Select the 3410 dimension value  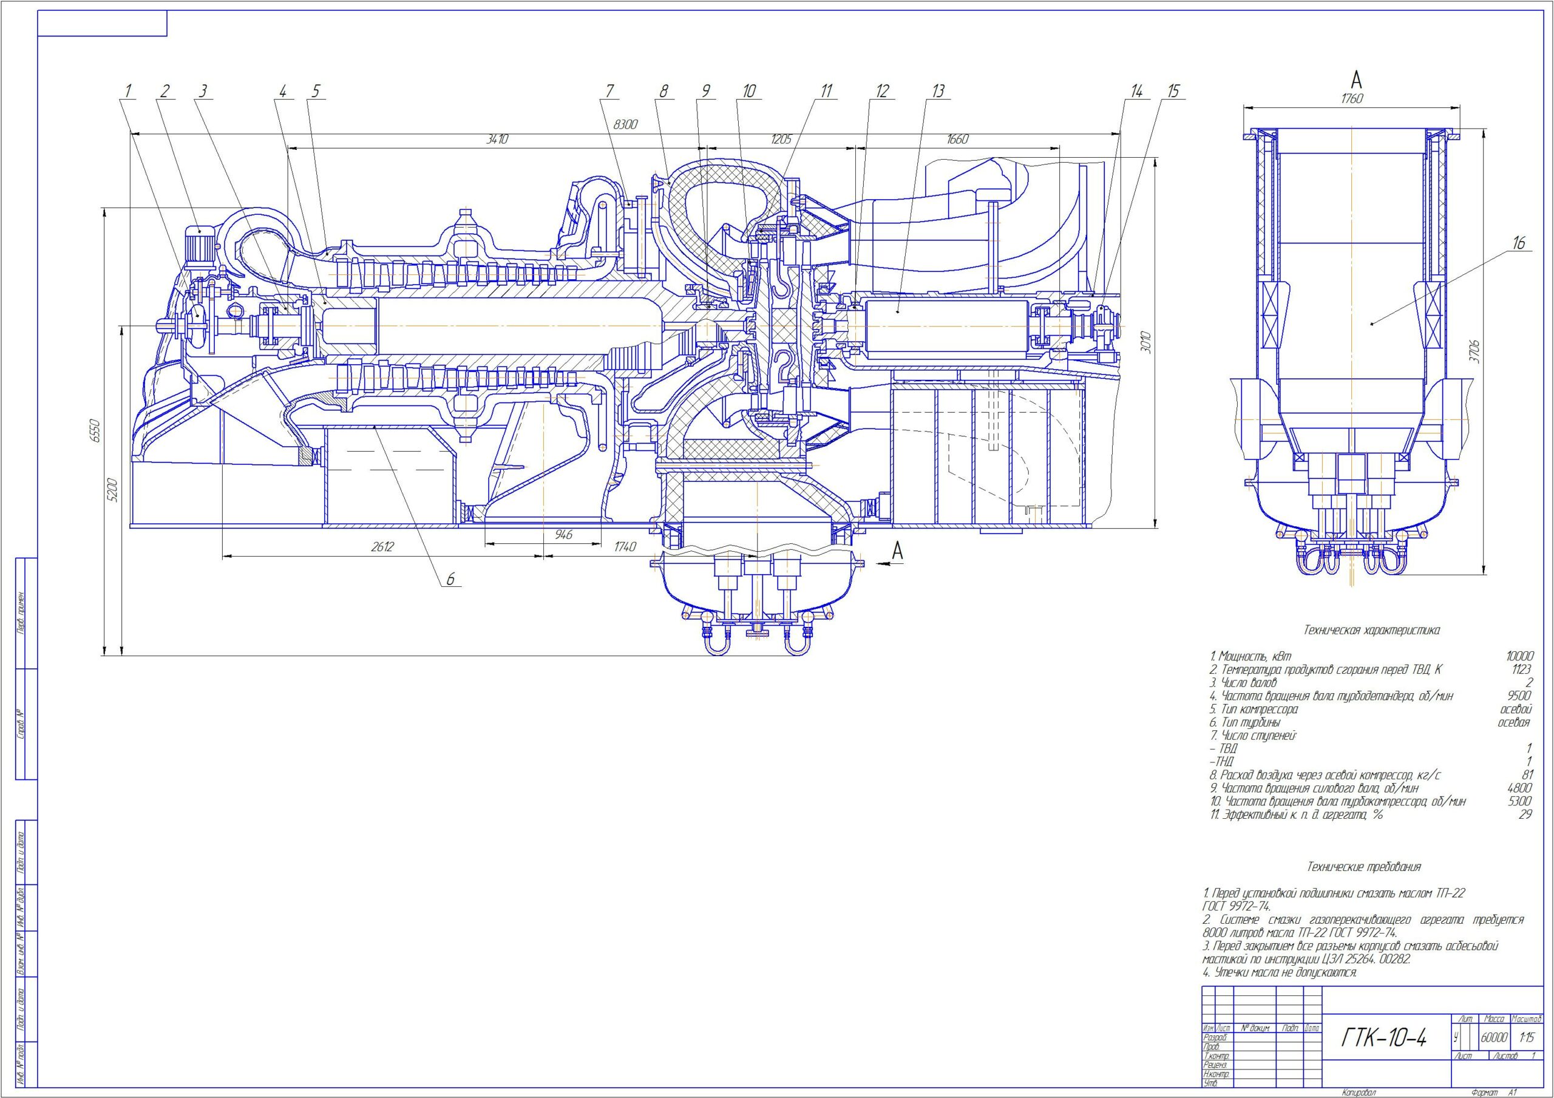[x=498, y=140]
